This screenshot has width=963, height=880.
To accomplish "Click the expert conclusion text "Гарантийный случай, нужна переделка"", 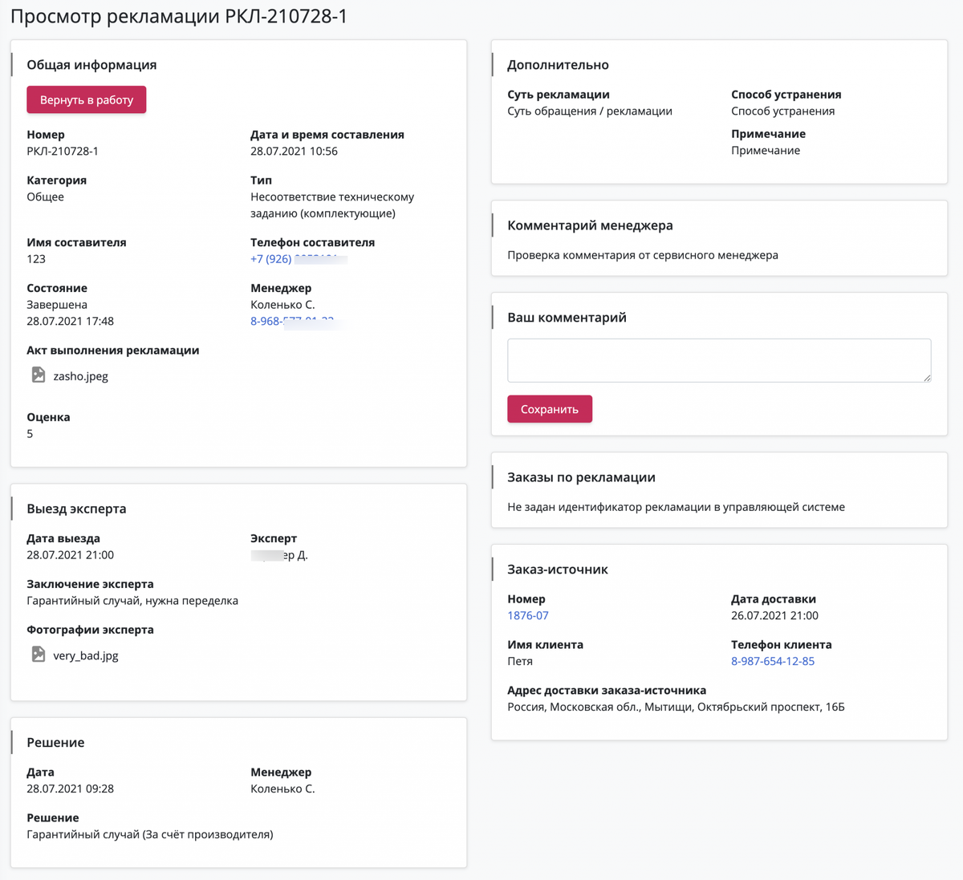I will [x=132, y=601].
